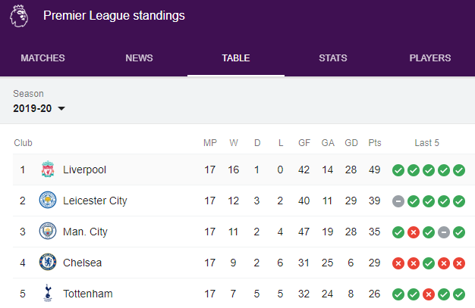The height and width of the screenshot is (308, 475).
Task: Click Liverpool's first green win icon
Action: click(x=398, y=170)
